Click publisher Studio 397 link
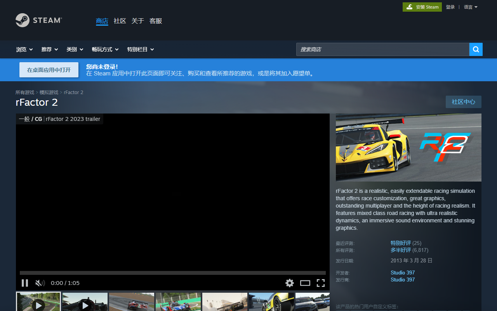This screenshot has height=311, width=497. [403, 280]
